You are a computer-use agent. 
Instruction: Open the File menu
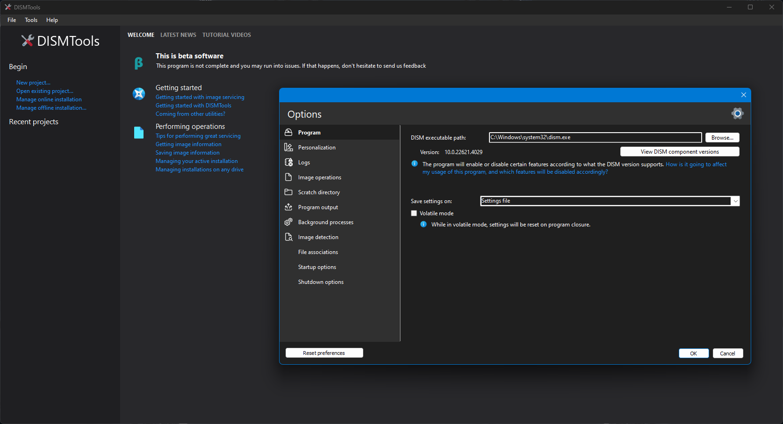pyautogui.click(x=12, y=20)
